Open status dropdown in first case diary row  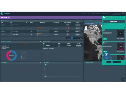78,25
